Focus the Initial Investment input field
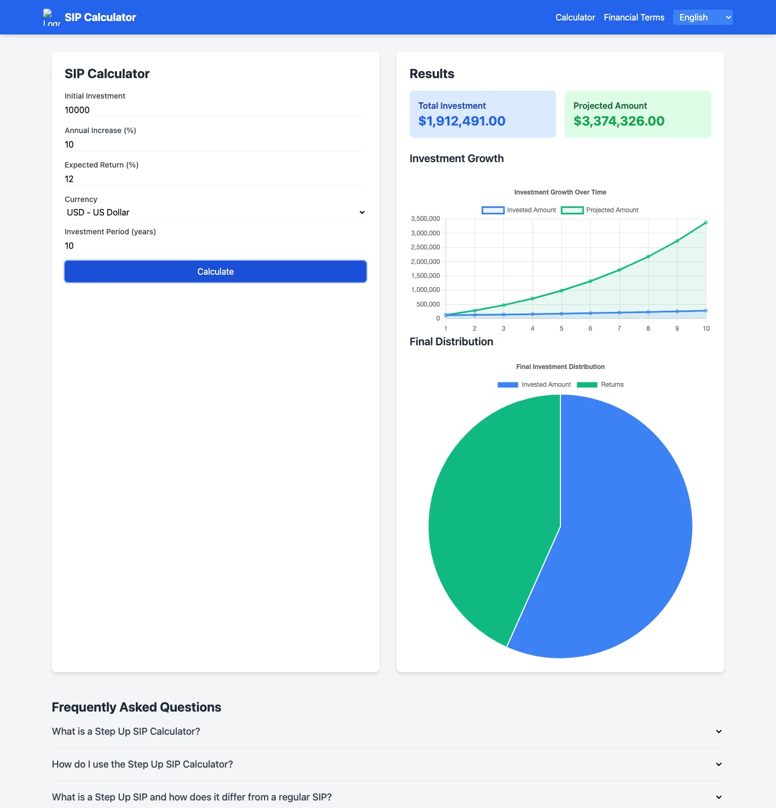The height and width of the screenshot is (808, 776). [x=216, y=110]
